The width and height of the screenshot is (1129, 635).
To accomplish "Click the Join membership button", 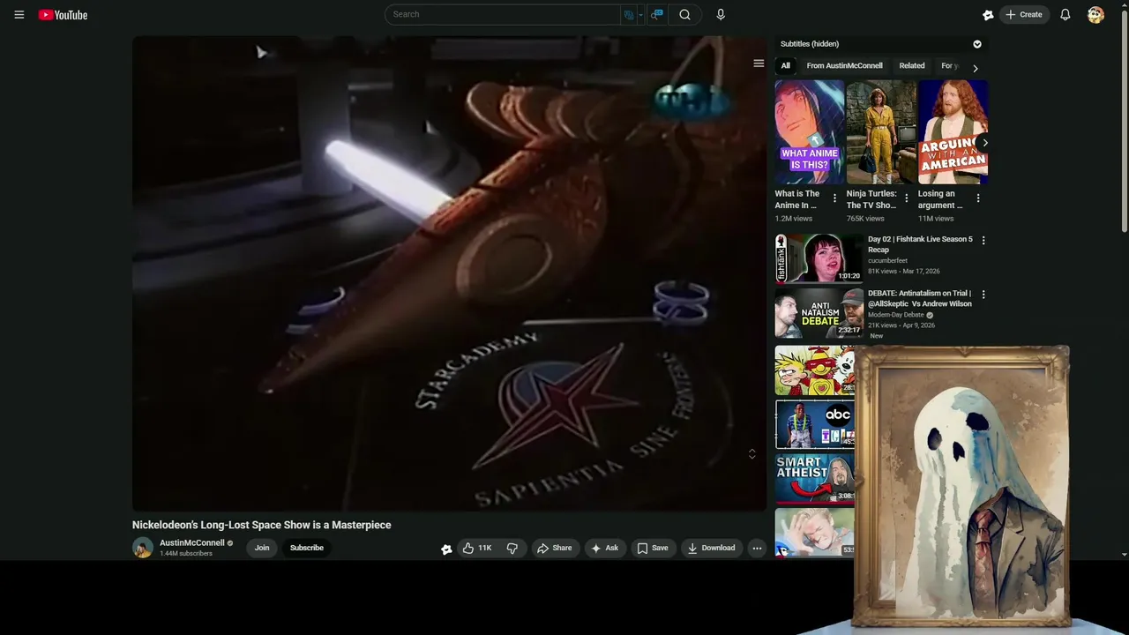I will 262,548.
